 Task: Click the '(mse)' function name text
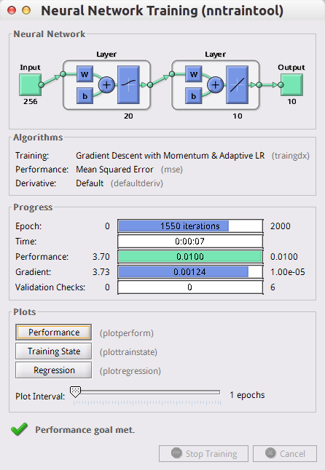172,170
